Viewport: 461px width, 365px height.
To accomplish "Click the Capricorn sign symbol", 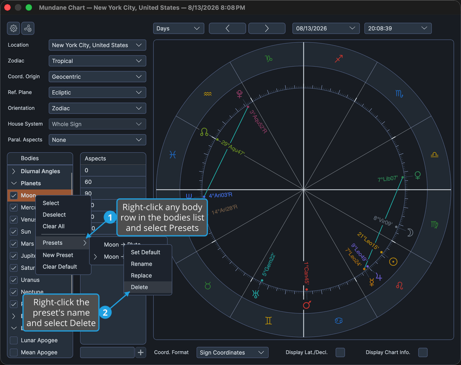I will click(x=268, y=59).
